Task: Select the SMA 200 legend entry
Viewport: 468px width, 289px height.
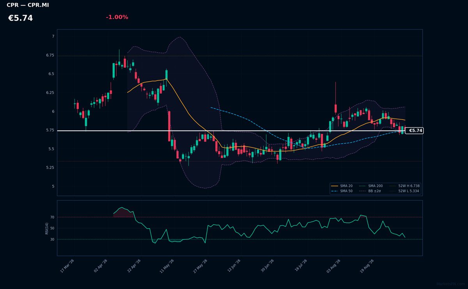Action: click(x=370, y=186)
